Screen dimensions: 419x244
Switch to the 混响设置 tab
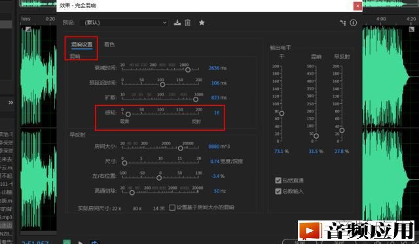82,44
